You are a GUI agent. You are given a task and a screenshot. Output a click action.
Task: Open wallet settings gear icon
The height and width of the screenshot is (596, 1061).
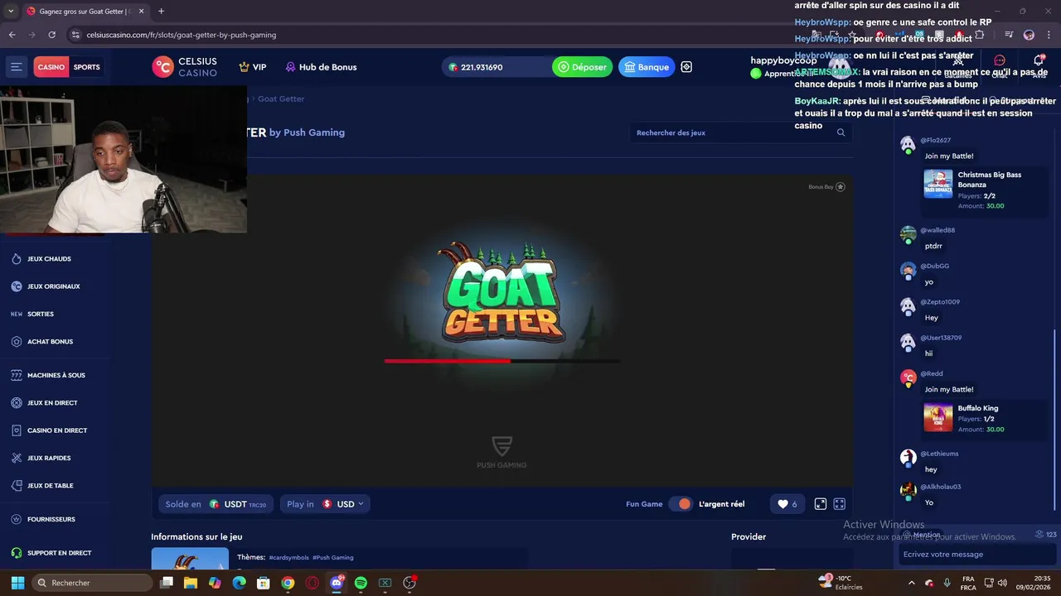coord(686,67)
